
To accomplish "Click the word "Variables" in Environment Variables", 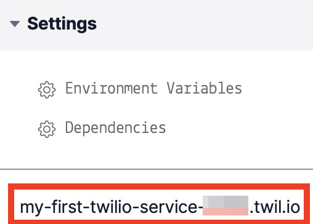I will [204, 88].
